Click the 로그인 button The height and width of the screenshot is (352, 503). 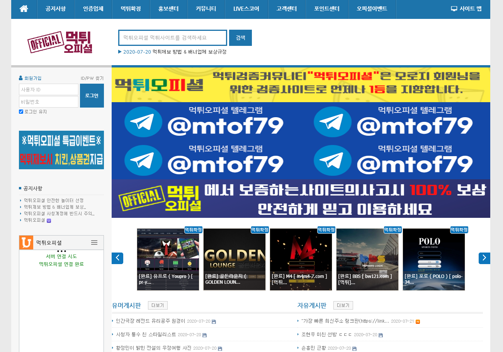click(x=92, y=96)
